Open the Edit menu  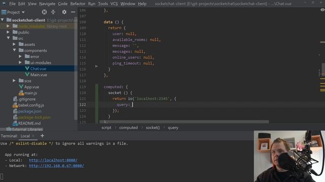click(21, 4)
